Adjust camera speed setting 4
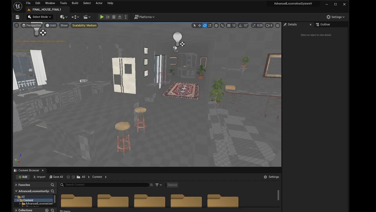This screenshot has height=212, width=376. point(269,25)
